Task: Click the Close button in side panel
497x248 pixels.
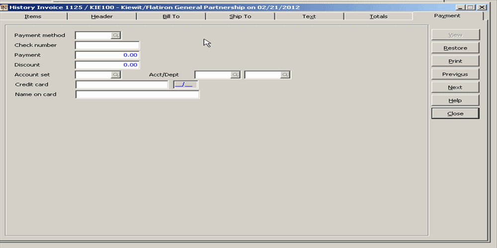Action: click(x=455, y=114)
